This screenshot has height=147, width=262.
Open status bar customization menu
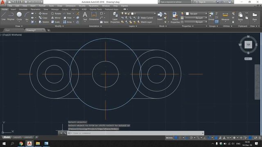pos(260,138)
